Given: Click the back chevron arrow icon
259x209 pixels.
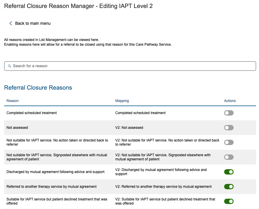Looking at the screenshot, I should click(11, 23).
